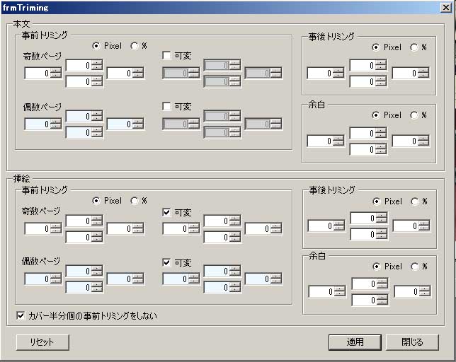The height and width of the screenshot is (362, 456).
Task: Click right trim field of 挿絵 奇数ページ
Action: point(125,229)
